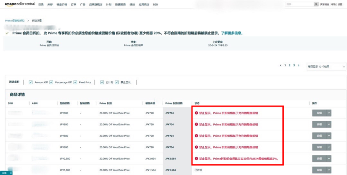Click the first row's red error icon
This screenshot has height=175, width=347.
[x=196, y=113]
